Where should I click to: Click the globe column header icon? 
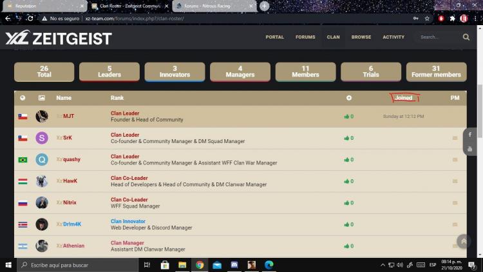coord(23,98)
